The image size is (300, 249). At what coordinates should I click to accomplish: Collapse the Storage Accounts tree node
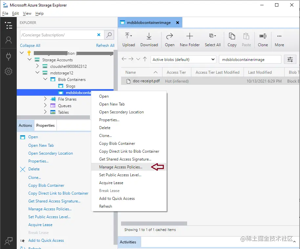(30, 60)
